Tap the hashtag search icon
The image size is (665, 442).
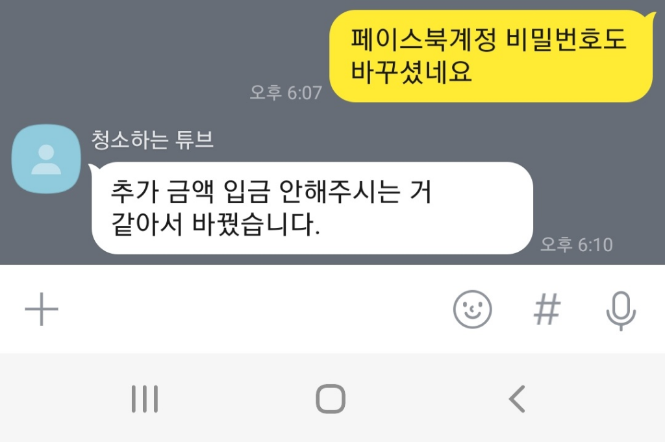pyautogui.click(x=547, y=310)
